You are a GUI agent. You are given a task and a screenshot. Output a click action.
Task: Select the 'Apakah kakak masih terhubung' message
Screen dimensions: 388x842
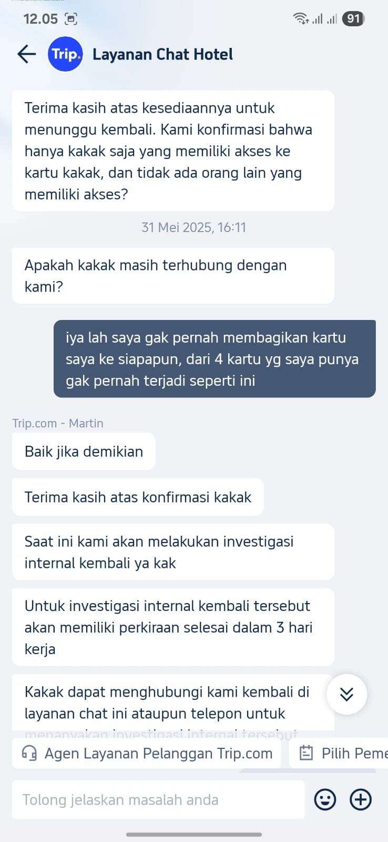pos(173,276)
